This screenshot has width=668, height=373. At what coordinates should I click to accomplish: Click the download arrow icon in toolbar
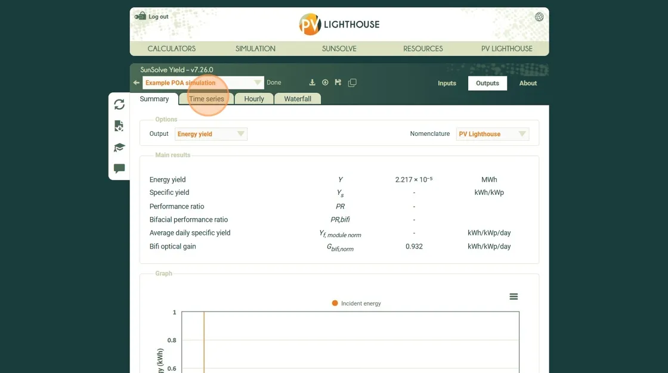tap(312, 83)
